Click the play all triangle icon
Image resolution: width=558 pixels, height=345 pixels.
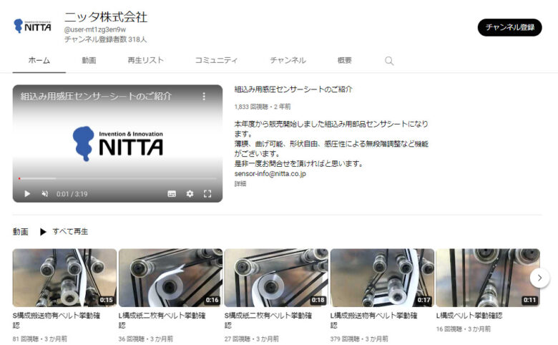(x=43, y=232)
